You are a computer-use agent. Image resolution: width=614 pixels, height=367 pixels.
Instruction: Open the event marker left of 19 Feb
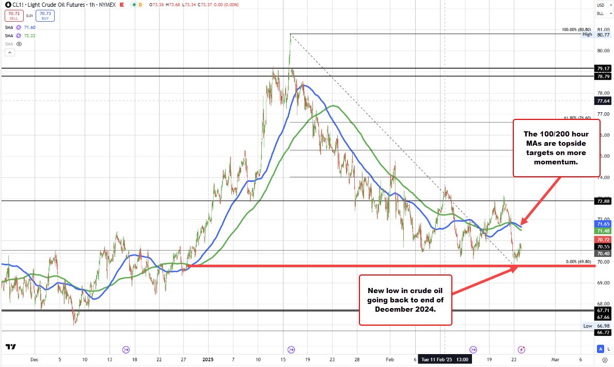tap(473, 349)
